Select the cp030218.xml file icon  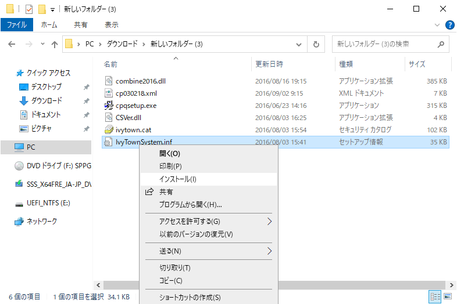(x=108, y=93)
